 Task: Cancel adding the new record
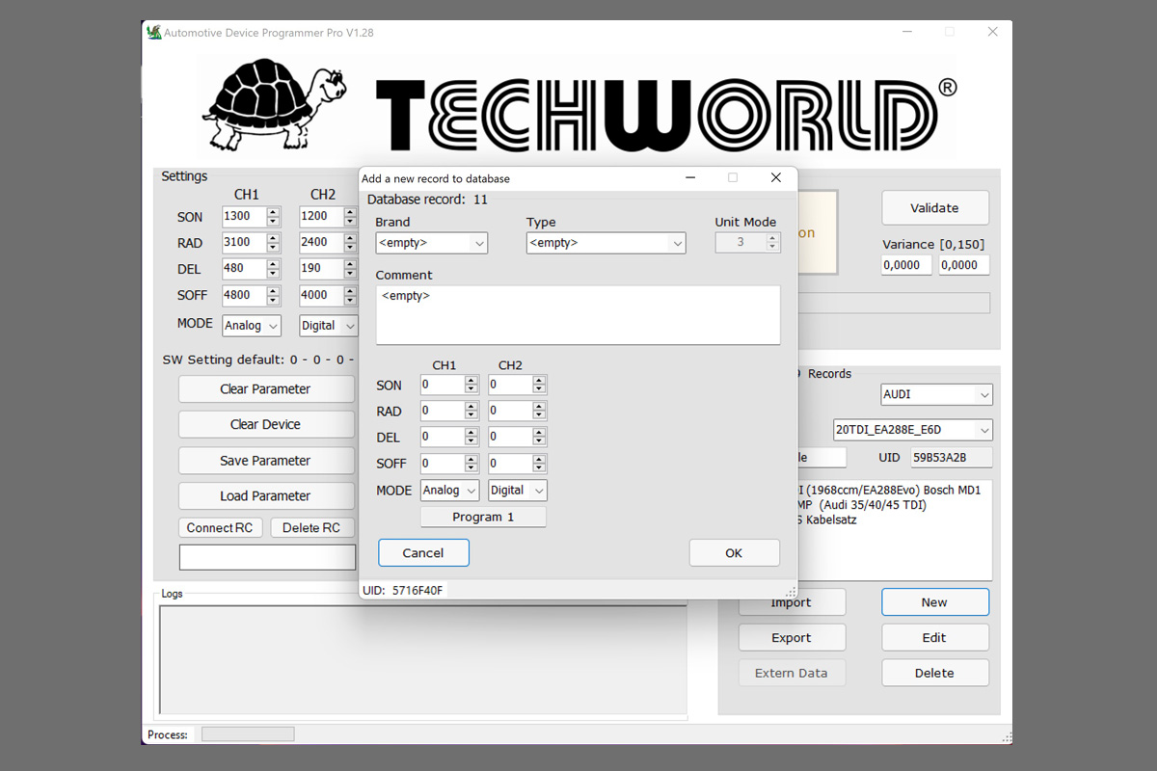(x=423, y=552)
